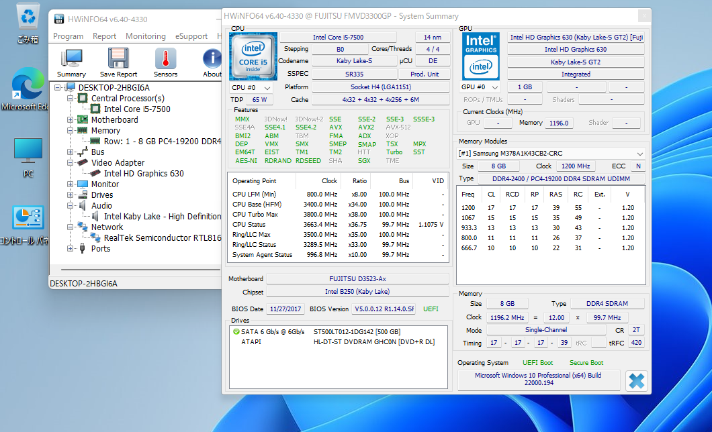Click the Drives tree icon

pos(83,195)
